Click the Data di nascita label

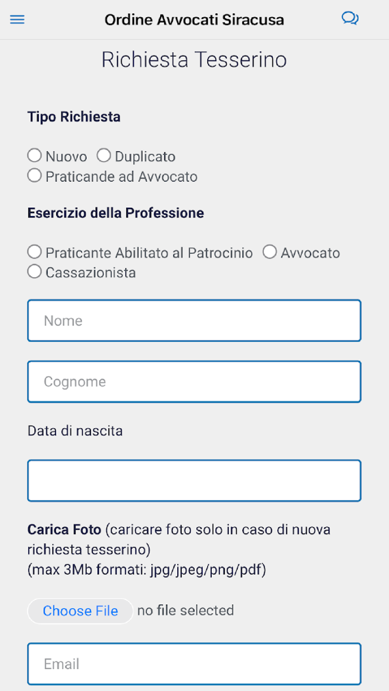(x=74, y=430)
